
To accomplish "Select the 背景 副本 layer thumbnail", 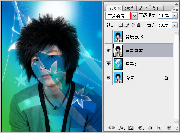I will point(118,50).
